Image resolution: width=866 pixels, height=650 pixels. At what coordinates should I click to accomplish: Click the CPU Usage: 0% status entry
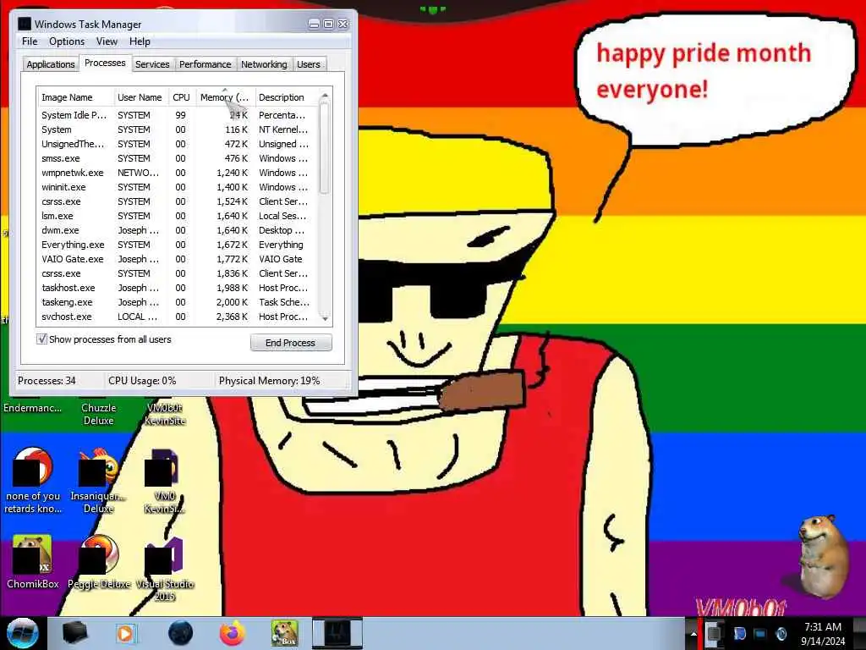[142, 381]
